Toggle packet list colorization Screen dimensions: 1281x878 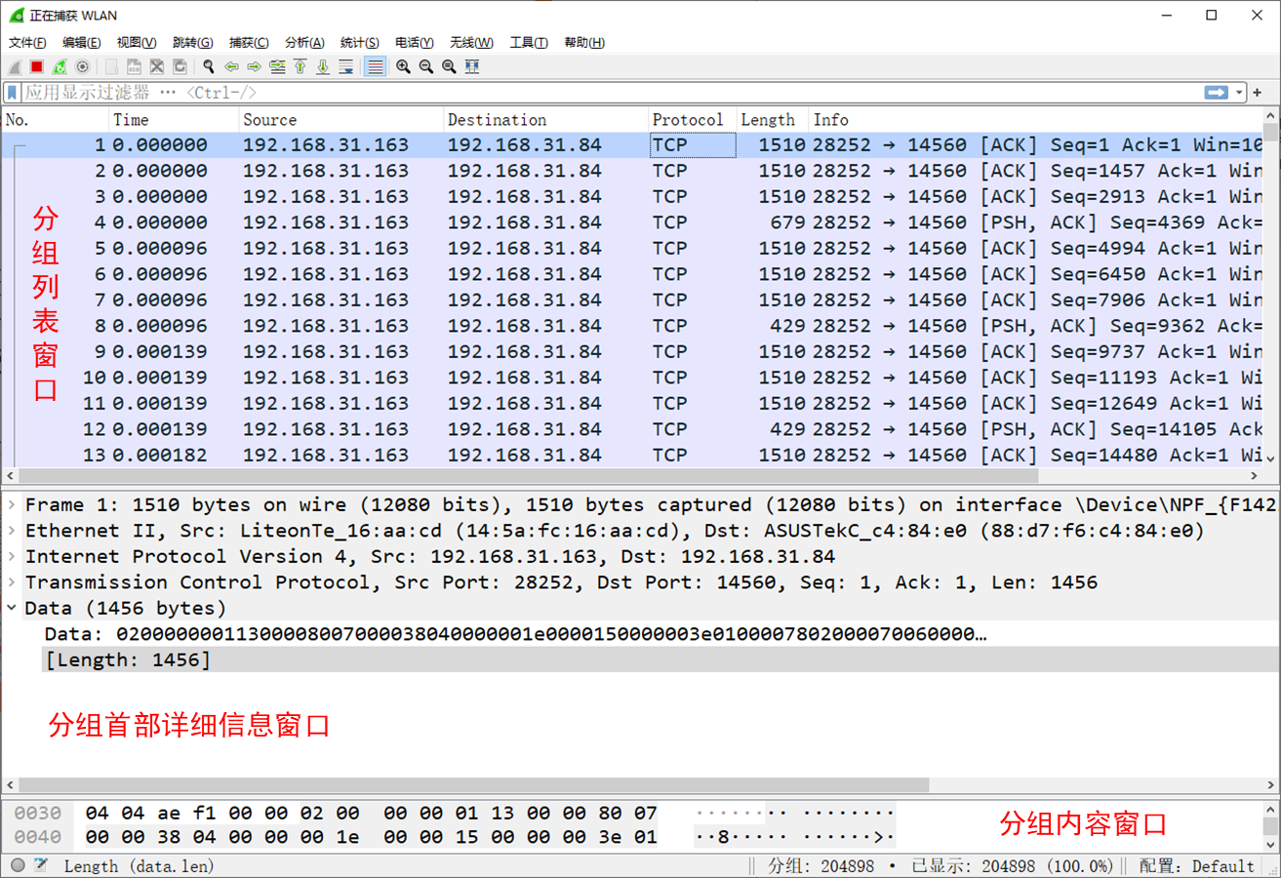(x=375, y=67)
